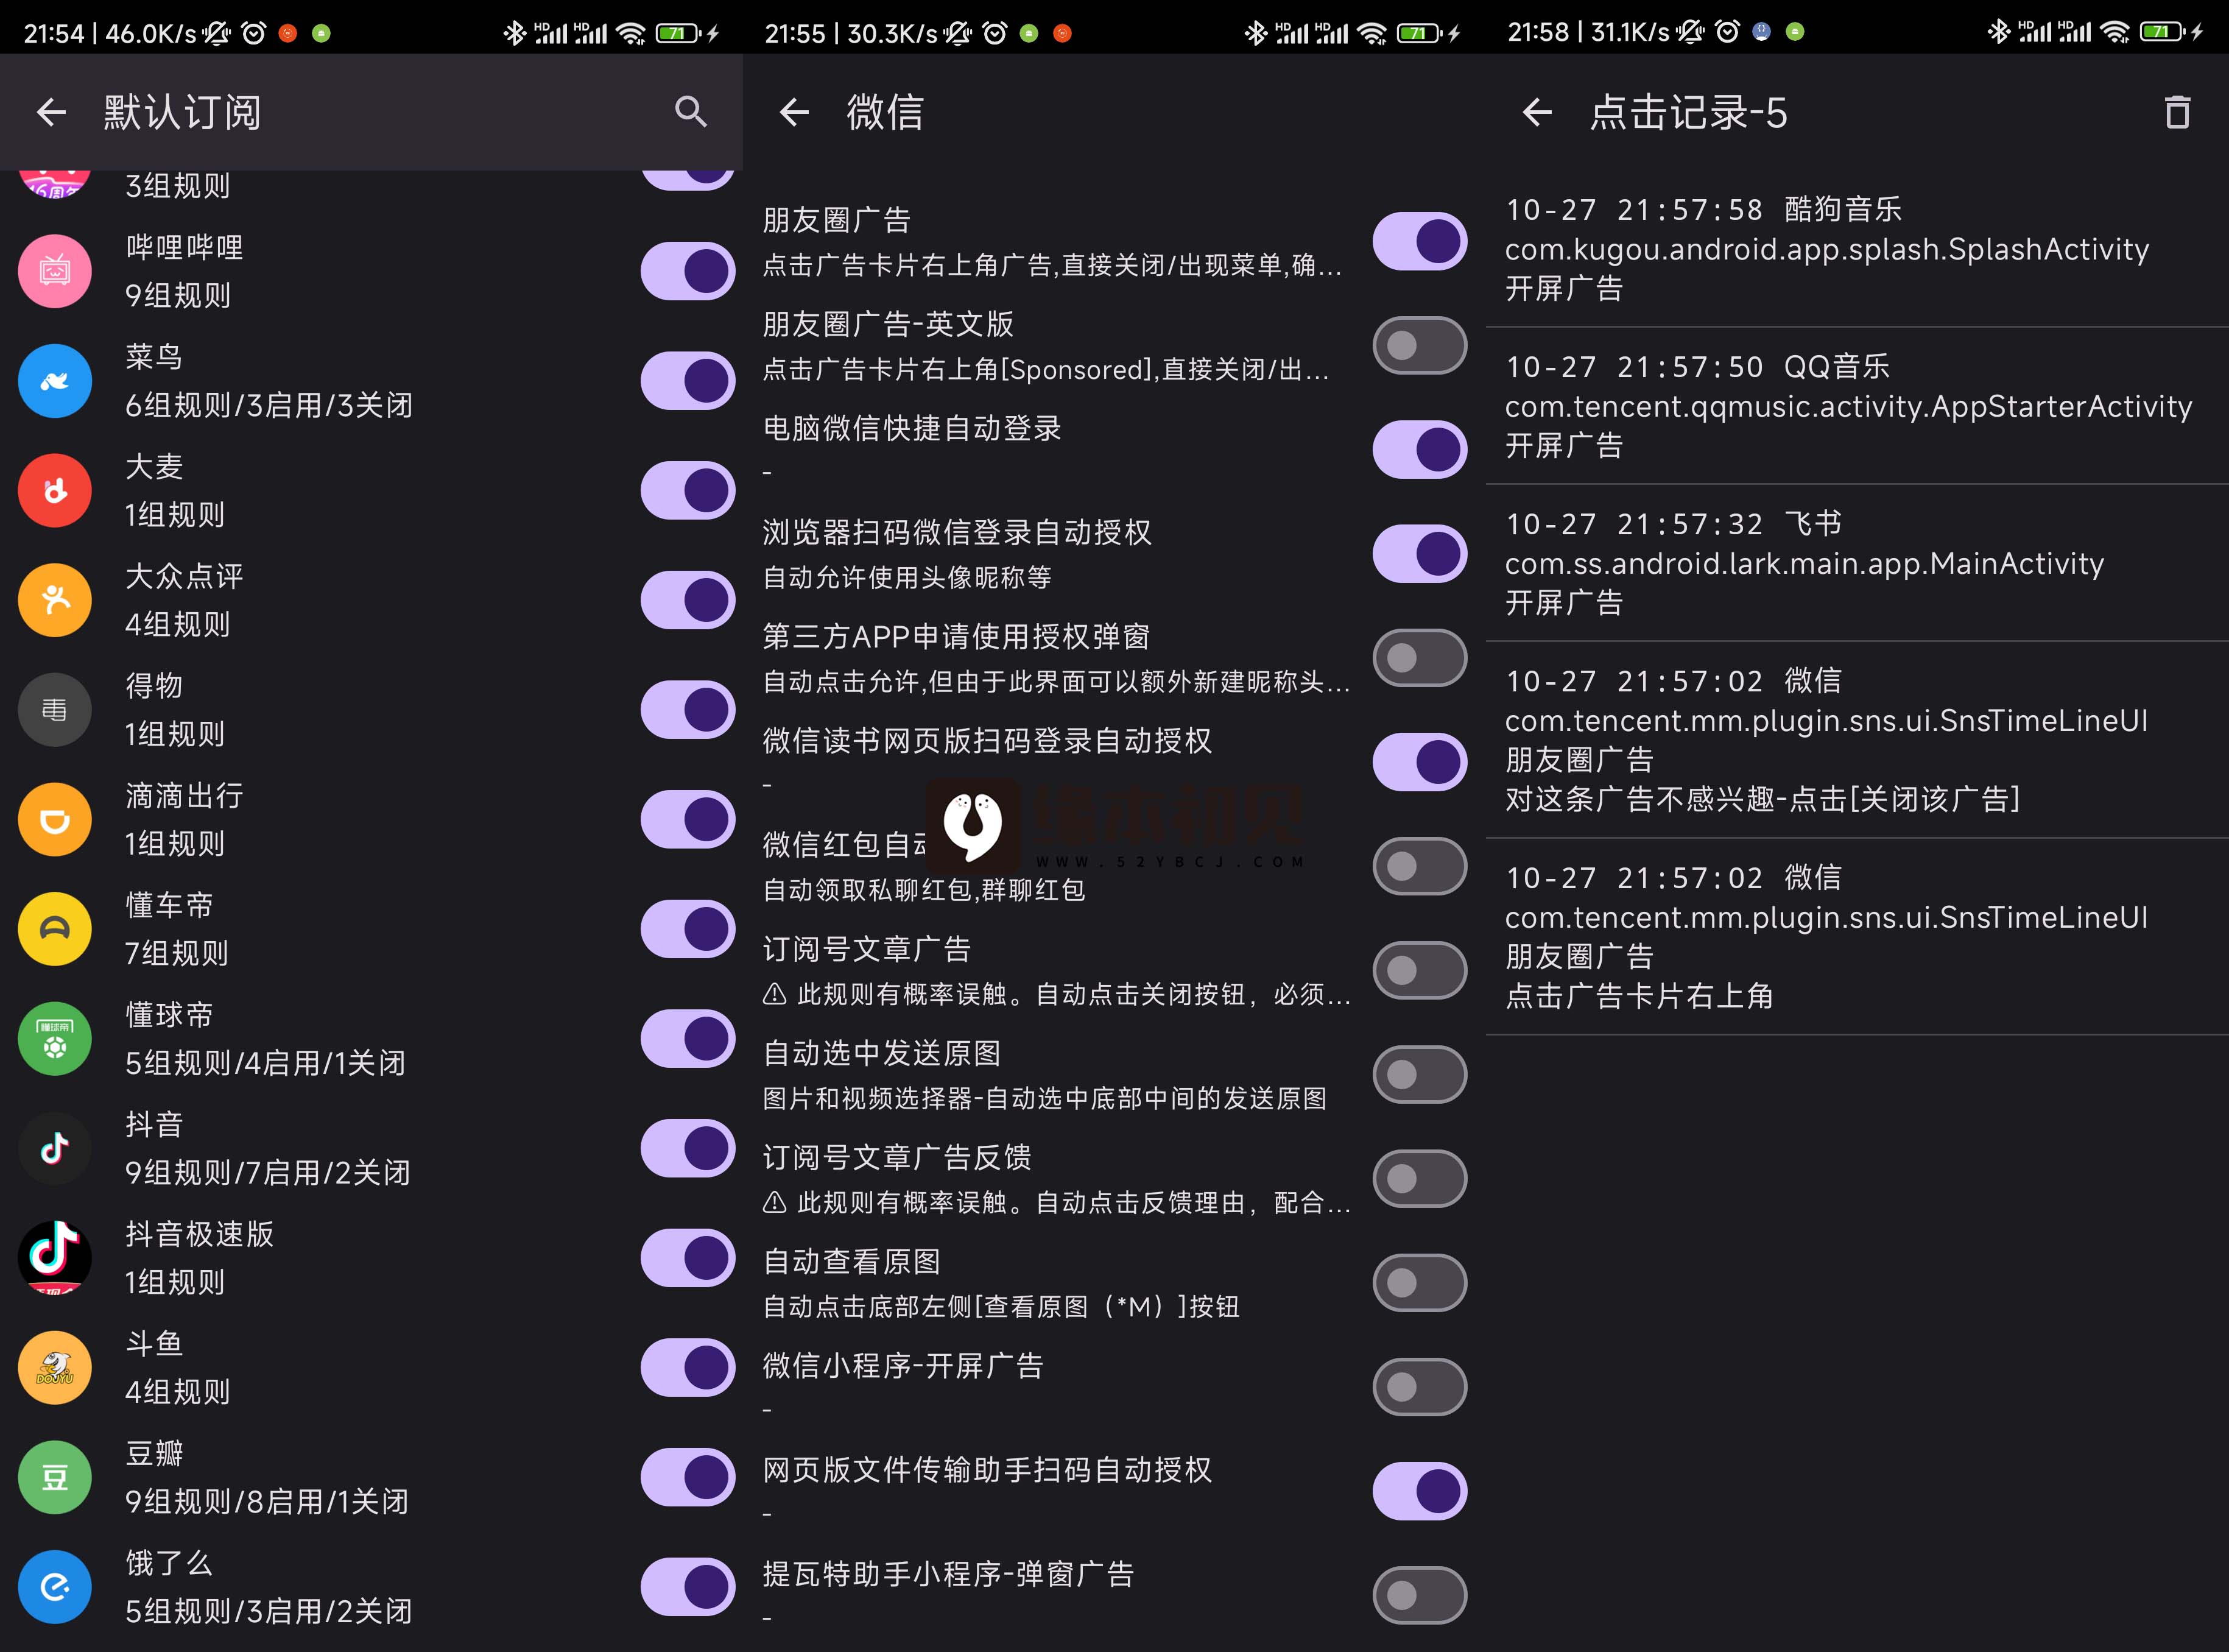Viewport: 2229px width, 1652px height.
Task: Turn off 微信读书网页版扫码登录自动授权 switch
Action: pos(1420,762)
